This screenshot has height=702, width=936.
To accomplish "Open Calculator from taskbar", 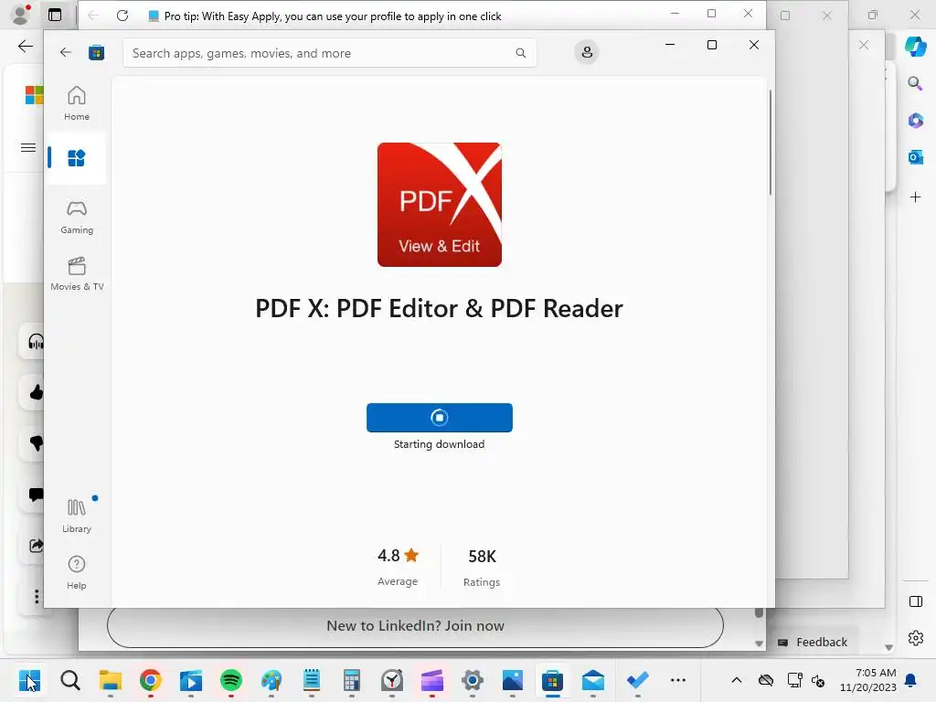I will coord(352,680).
